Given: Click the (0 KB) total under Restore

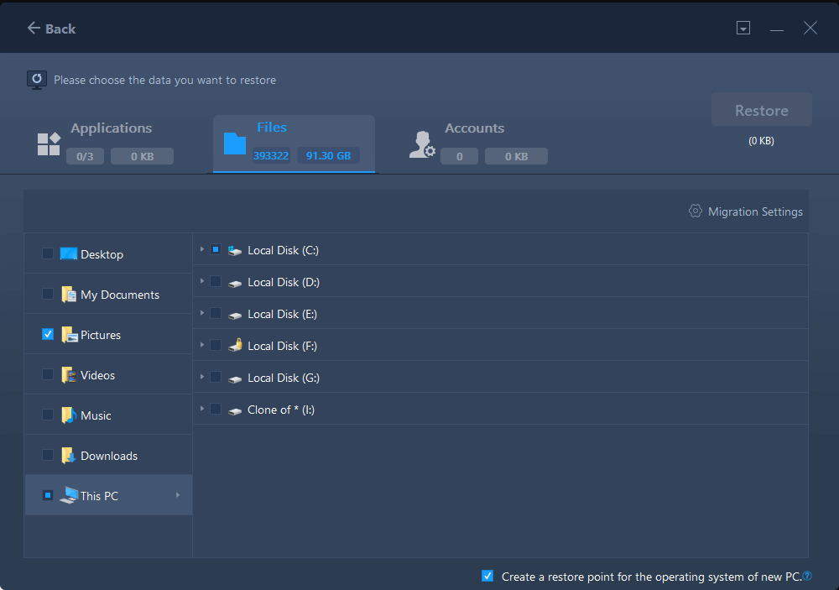Looking at the screenshot, I should [x=762, y=141].
